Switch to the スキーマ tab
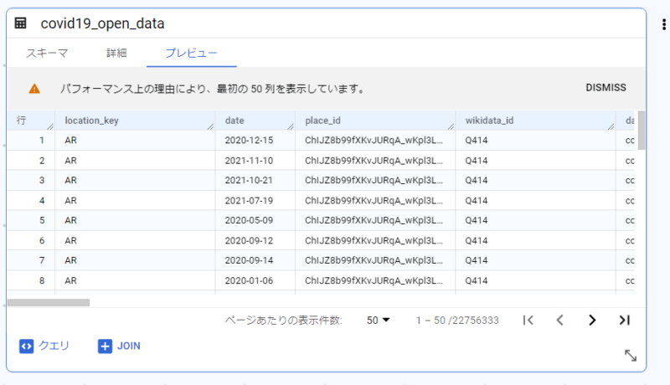 (47, 53)
